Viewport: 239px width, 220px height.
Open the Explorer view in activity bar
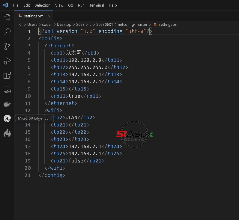(x=7, y=17)
